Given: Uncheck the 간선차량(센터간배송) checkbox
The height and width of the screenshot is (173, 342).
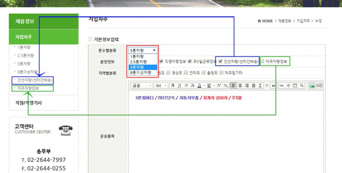Looking at the screenshot, I should 220,61.
